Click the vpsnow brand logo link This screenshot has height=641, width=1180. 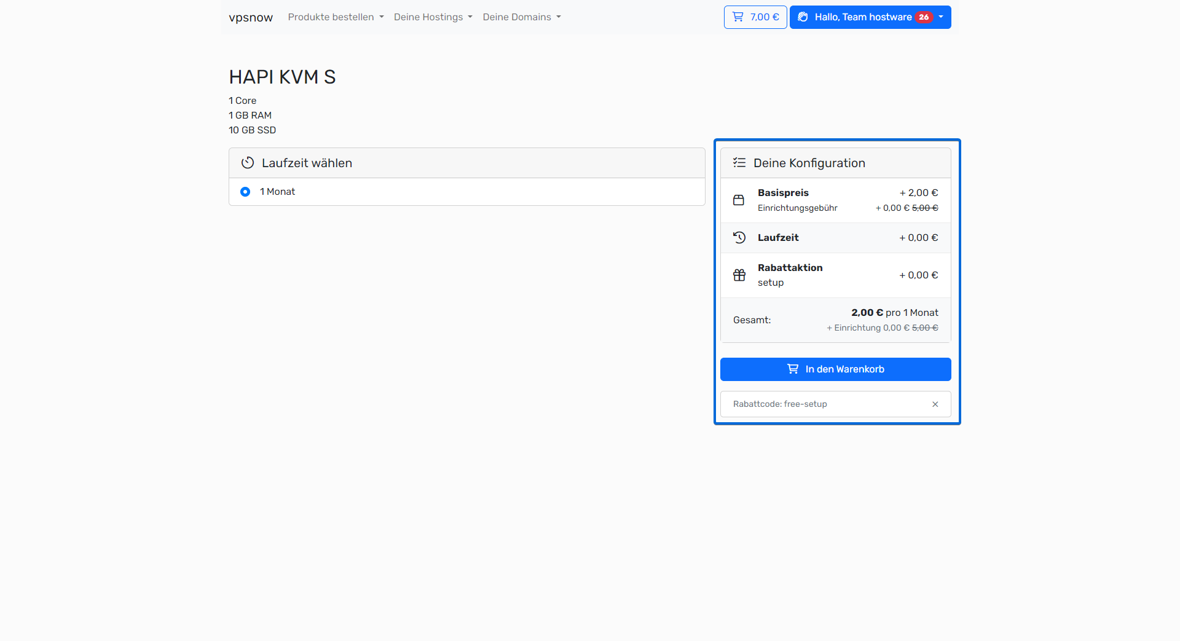[x=251, y=17]
